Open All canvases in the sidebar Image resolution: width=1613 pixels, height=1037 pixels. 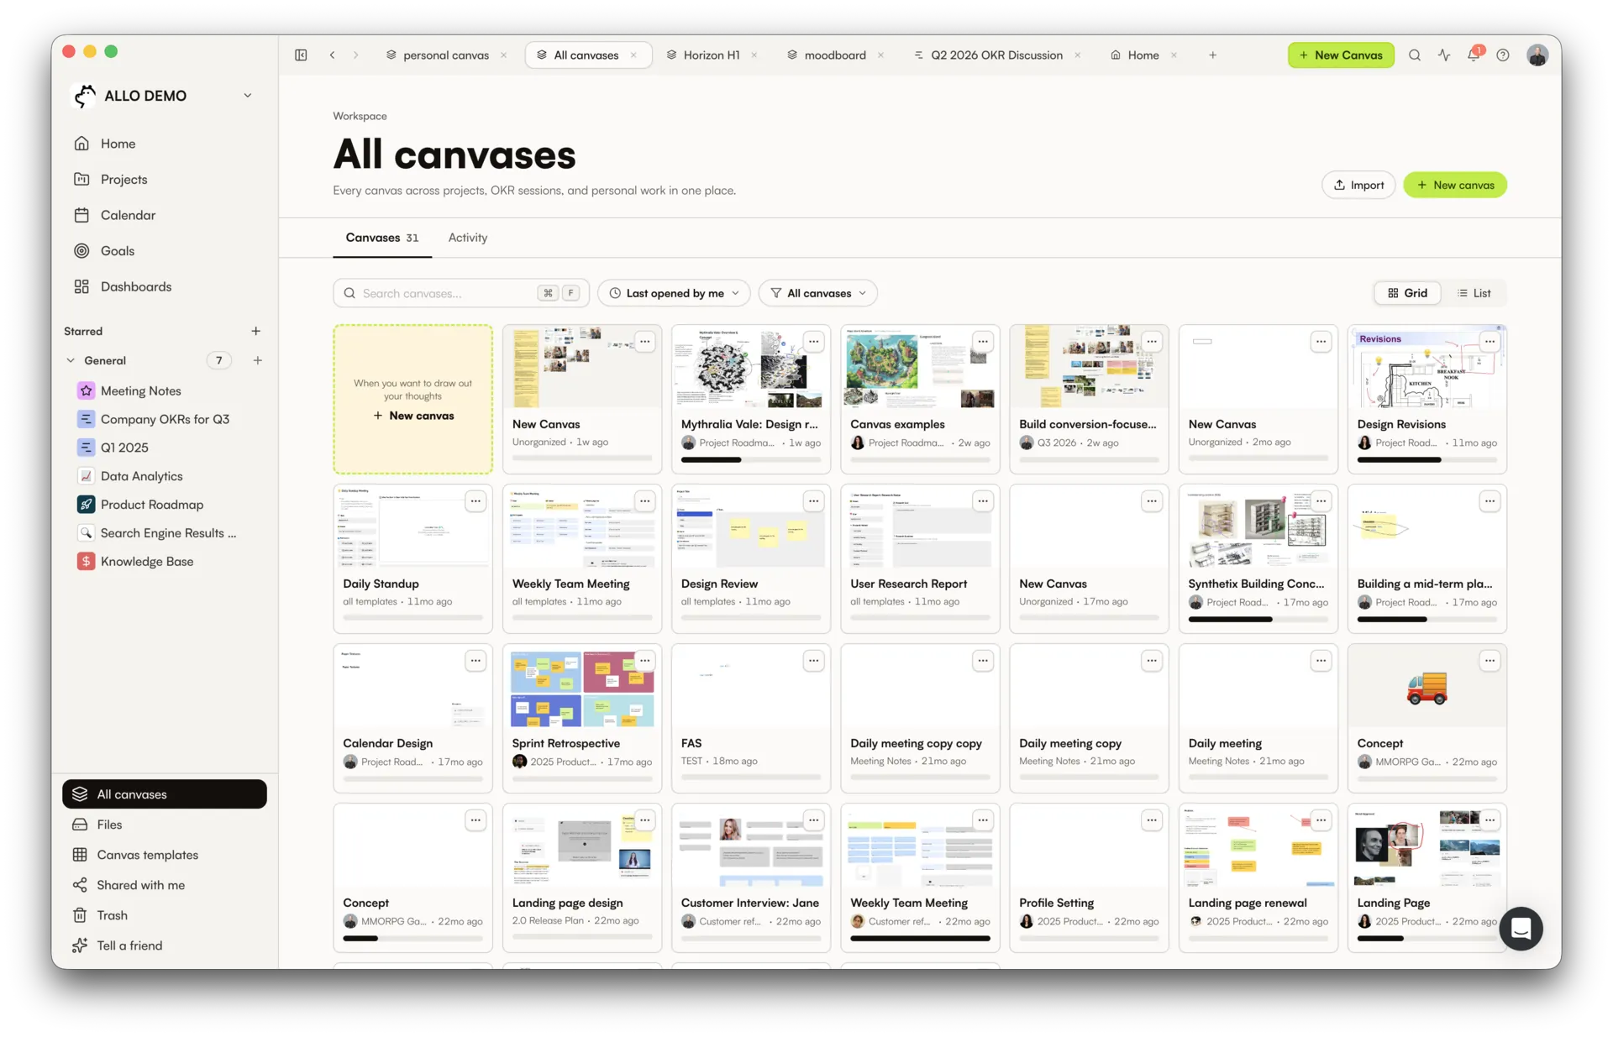[x=165, y=794]
